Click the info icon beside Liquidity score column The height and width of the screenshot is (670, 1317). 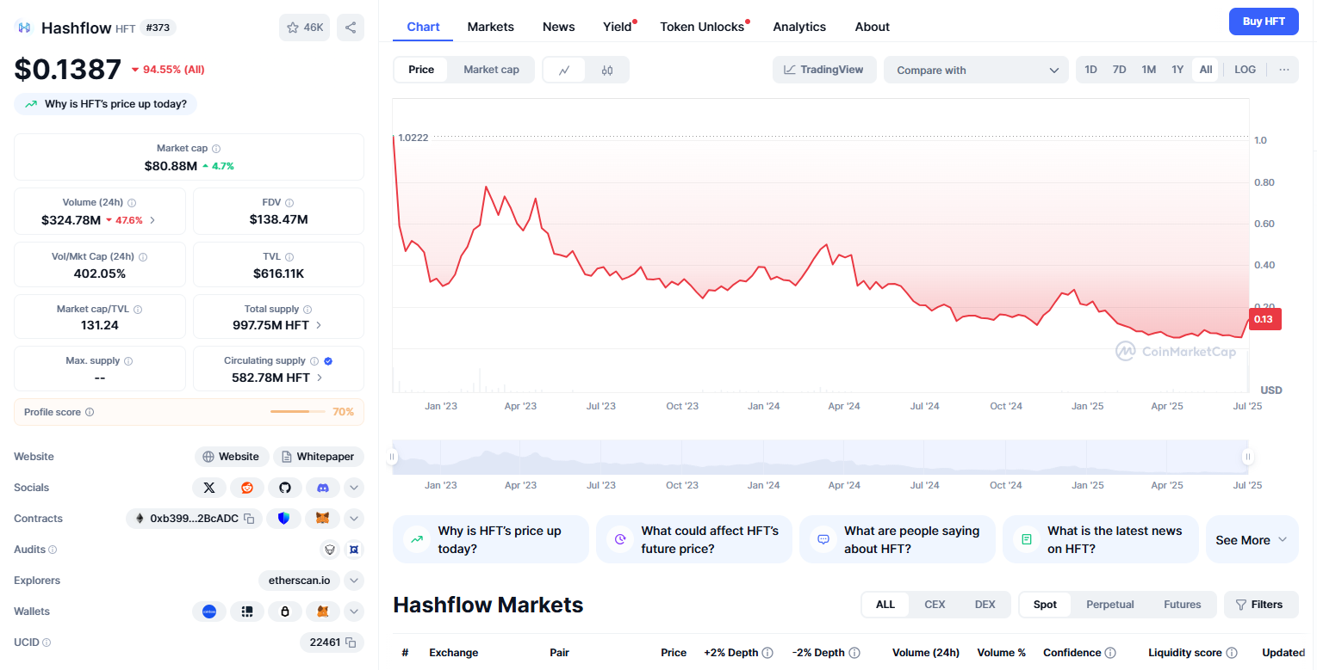point(1232,653)
